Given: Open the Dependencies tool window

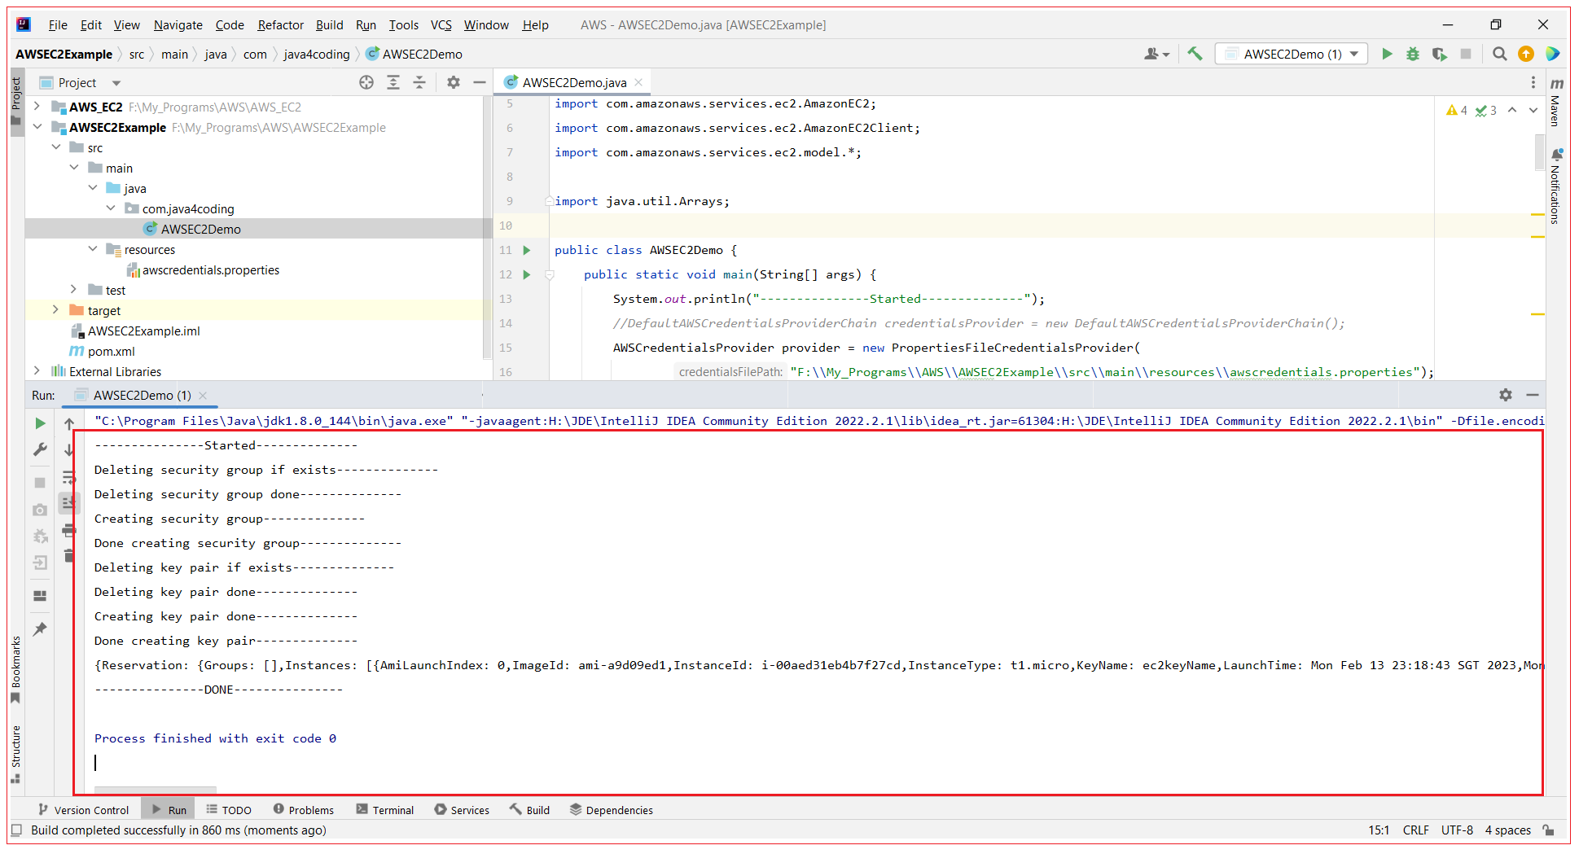Looking at the screenshot, I should (x=612, y=810).
